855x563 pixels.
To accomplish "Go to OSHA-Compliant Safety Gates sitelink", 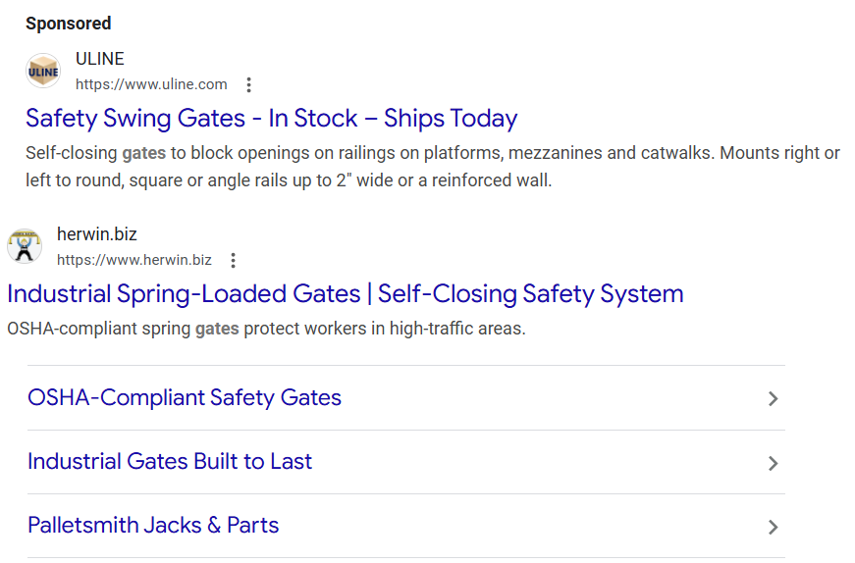I will coord(185,398).
